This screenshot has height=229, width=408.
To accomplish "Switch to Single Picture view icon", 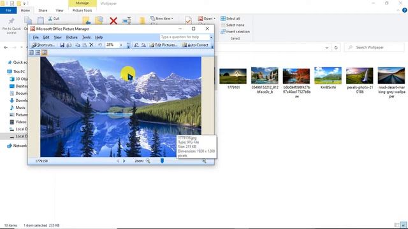I will point(44,53).
